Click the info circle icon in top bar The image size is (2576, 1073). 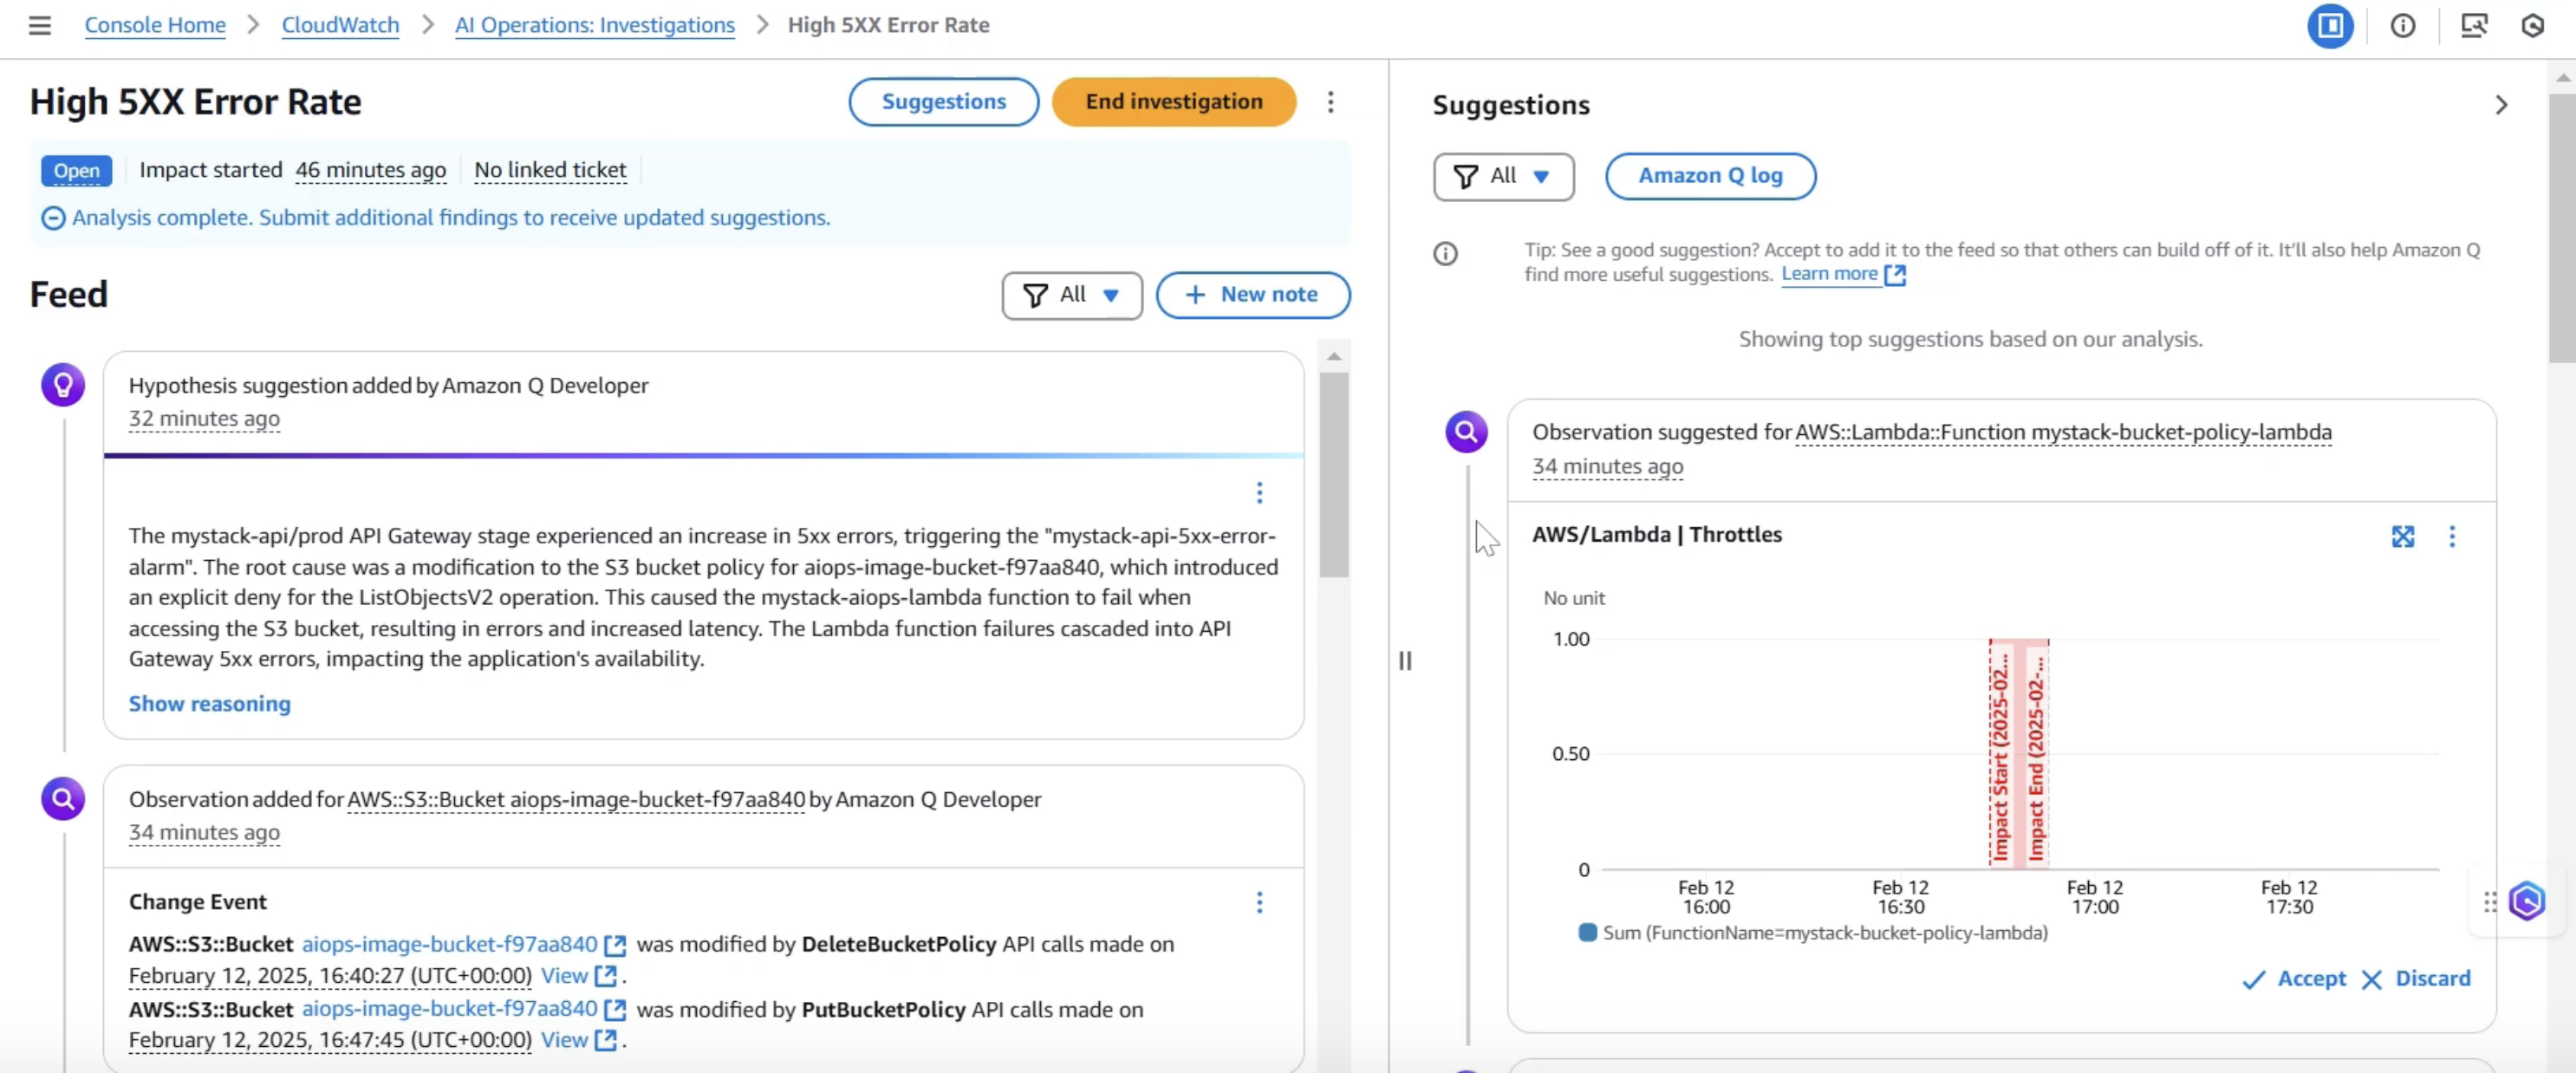pos(2402,25)
